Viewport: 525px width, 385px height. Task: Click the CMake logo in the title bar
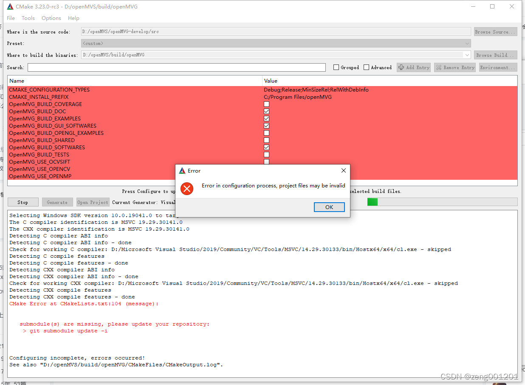click(10, 6)
